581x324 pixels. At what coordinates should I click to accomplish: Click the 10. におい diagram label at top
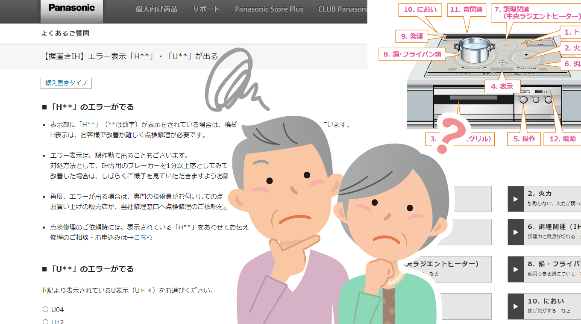pyautogui.click(x=420, y=9)
